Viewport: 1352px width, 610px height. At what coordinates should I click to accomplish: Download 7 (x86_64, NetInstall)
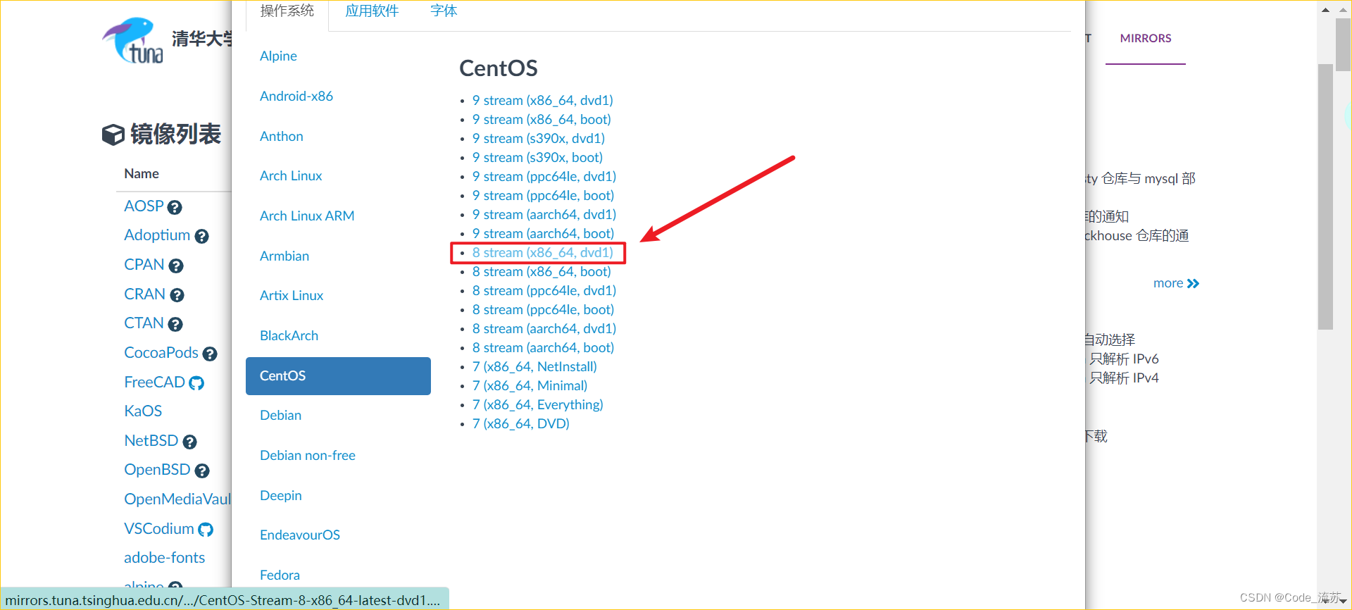534,367
